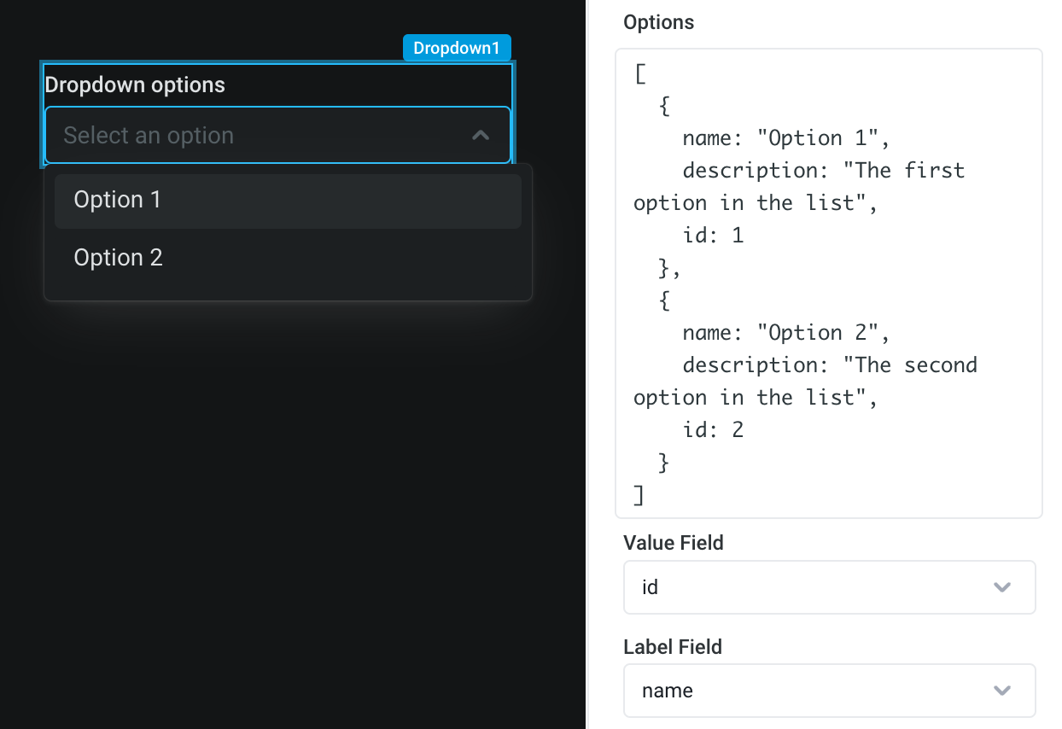Select Option 2 from the dropdown list
1062x729 pixels.
tap(118, 257)
